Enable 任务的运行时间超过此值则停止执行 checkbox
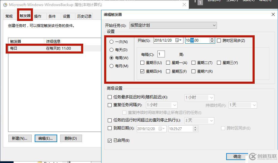 (x=110, y=120)
